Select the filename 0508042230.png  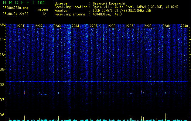15,8
